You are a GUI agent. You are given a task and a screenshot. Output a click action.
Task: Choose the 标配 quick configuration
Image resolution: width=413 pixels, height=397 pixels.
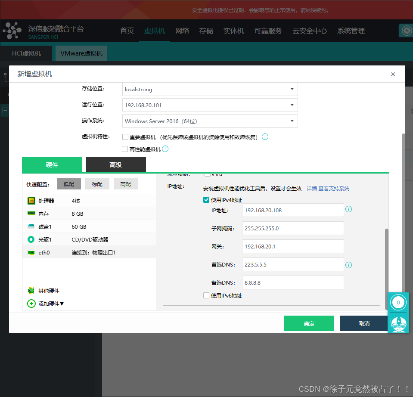(x=97, y=184)
